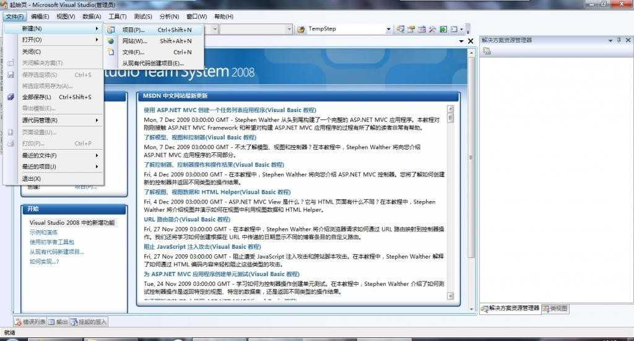Open link URL 路由简介(Visual Basic 教程)
This screenshot has height=341, width=634.
click(x=187, y=219)
